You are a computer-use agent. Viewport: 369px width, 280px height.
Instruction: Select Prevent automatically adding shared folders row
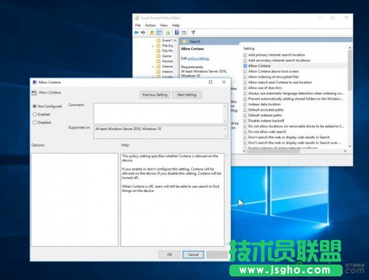295,98
